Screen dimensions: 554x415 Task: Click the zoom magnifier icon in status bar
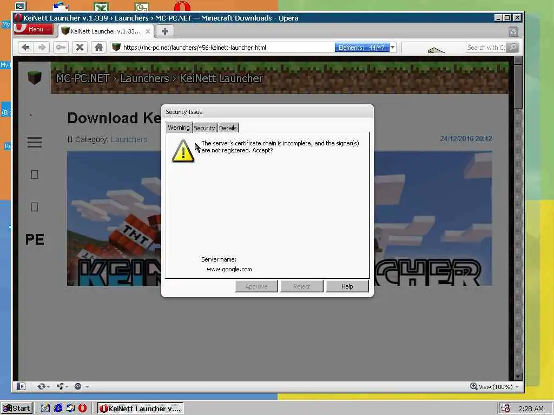tap(474, 386)
